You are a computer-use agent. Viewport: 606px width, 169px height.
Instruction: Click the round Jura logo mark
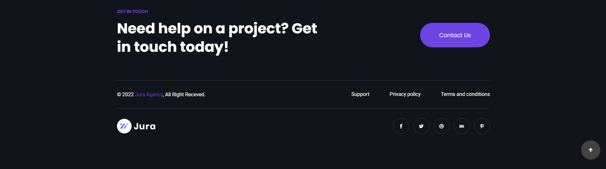[x=124, y=126]
